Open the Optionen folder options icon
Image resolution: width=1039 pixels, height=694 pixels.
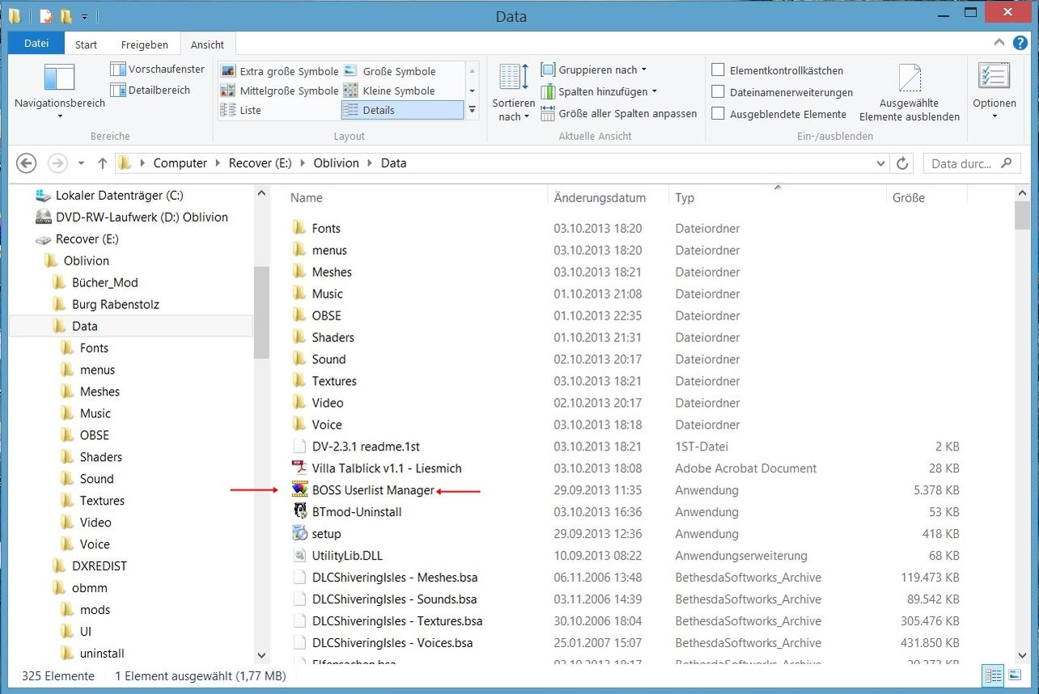(x=994, y=78)
